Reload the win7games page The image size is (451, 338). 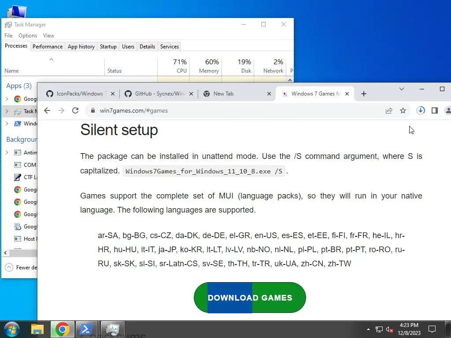(75, 110)
